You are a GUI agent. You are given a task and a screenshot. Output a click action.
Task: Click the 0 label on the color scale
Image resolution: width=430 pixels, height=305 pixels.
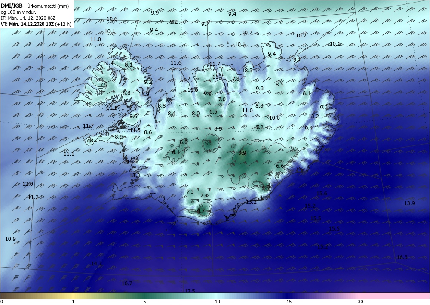pos(2,302)
